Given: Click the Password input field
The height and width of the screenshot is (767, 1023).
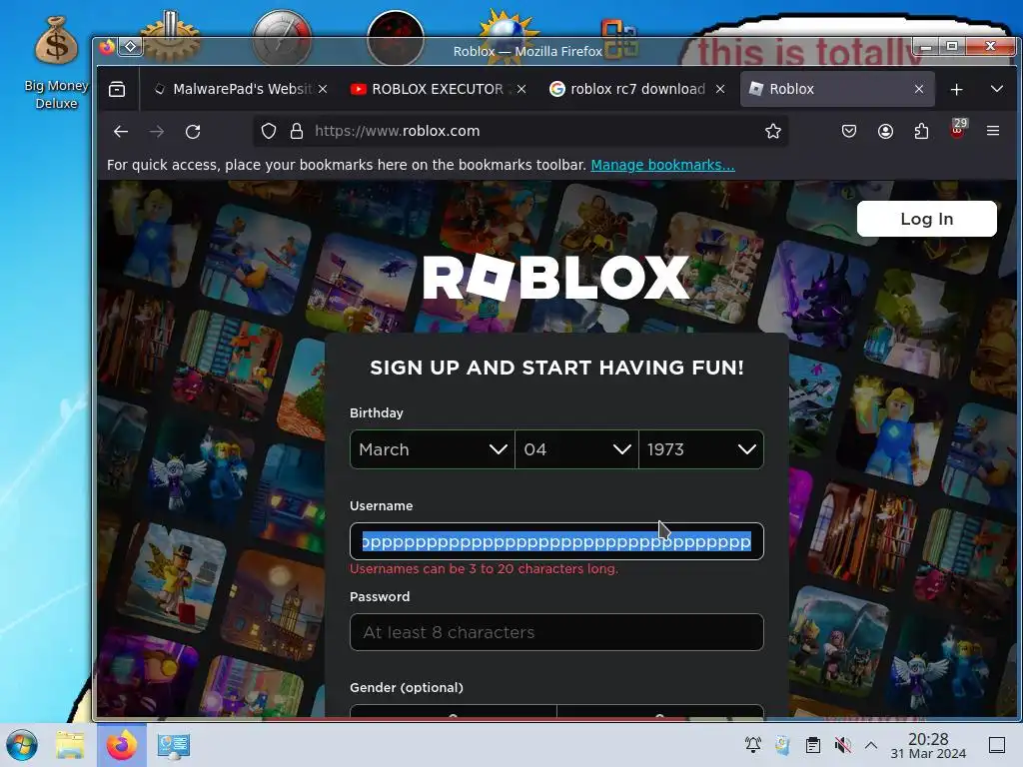Looking at the screenshot, I should pos(556,632).
